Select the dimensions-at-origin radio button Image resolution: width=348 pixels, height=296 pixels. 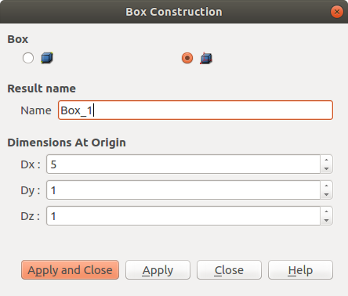(x=187, y=58)
